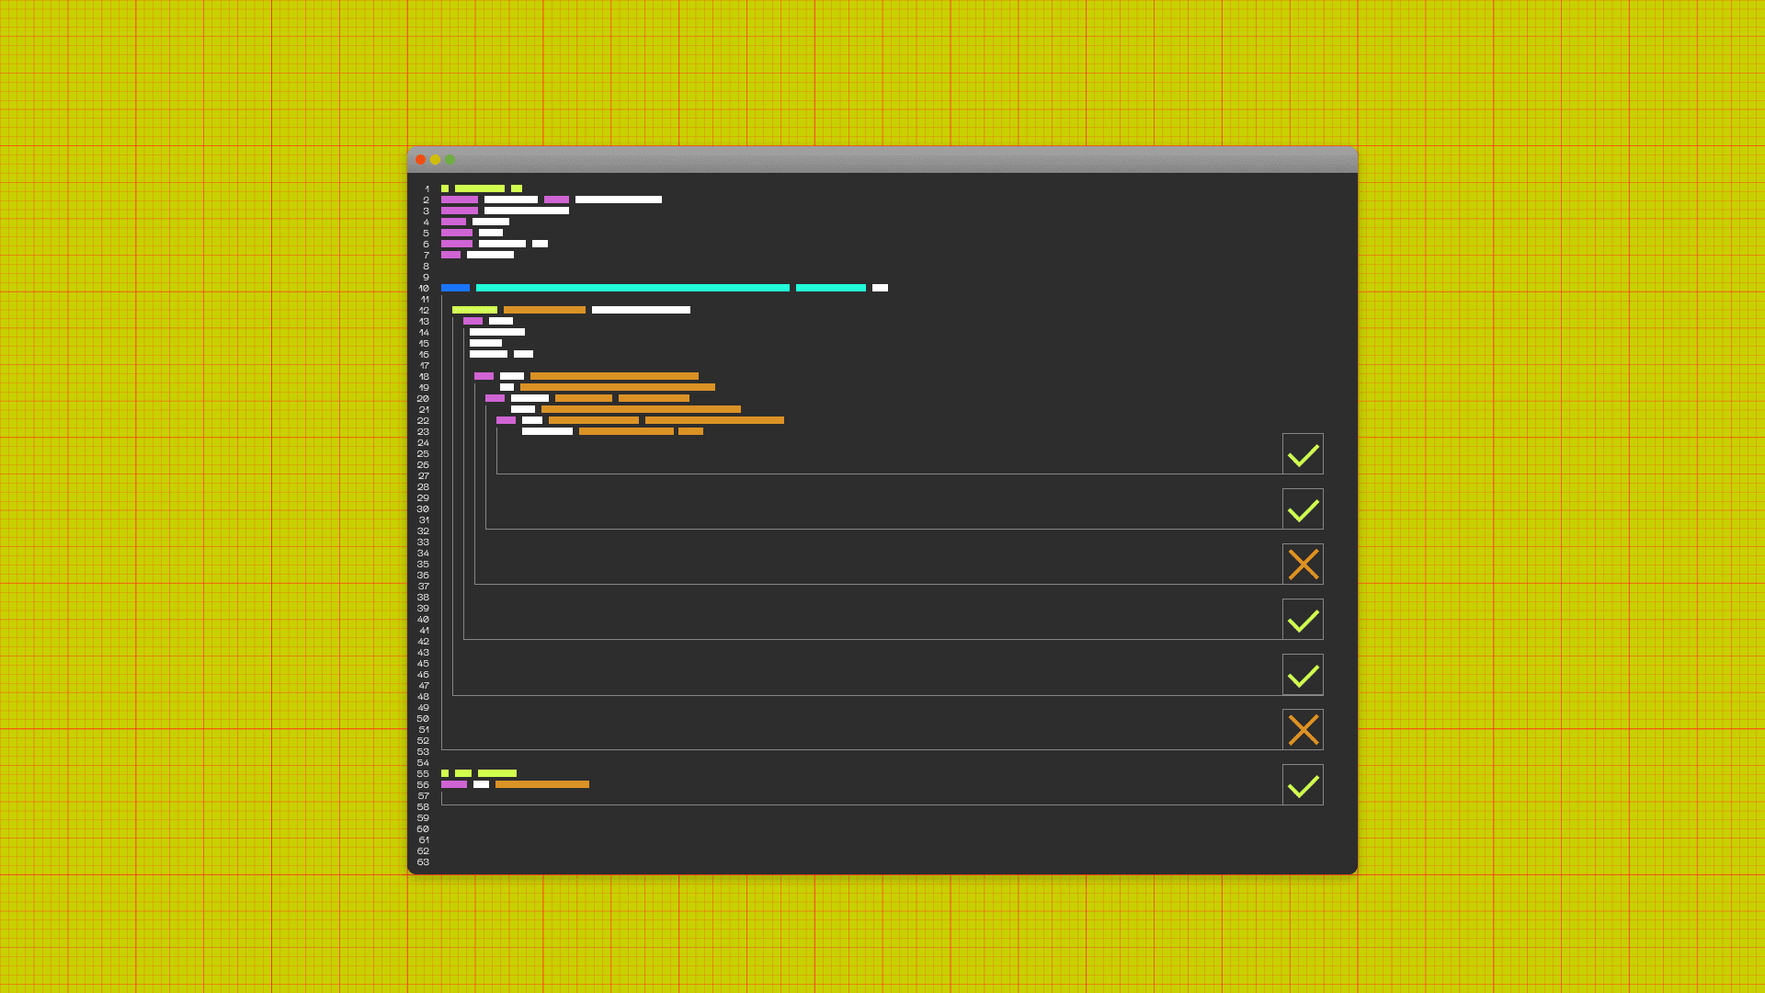
Task: Select line number 12 in the gutter
Action: click(x=424, y=311)
